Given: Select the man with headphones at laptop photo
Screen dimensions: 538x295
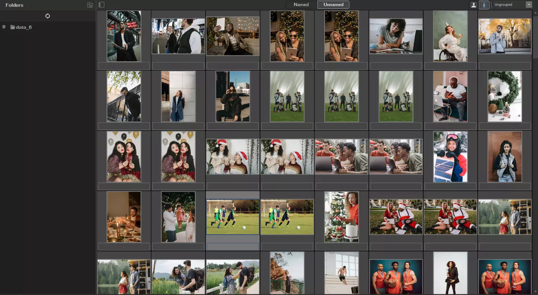Looking at the screenshot, I should pyautogui.click(x=450, y=96).
